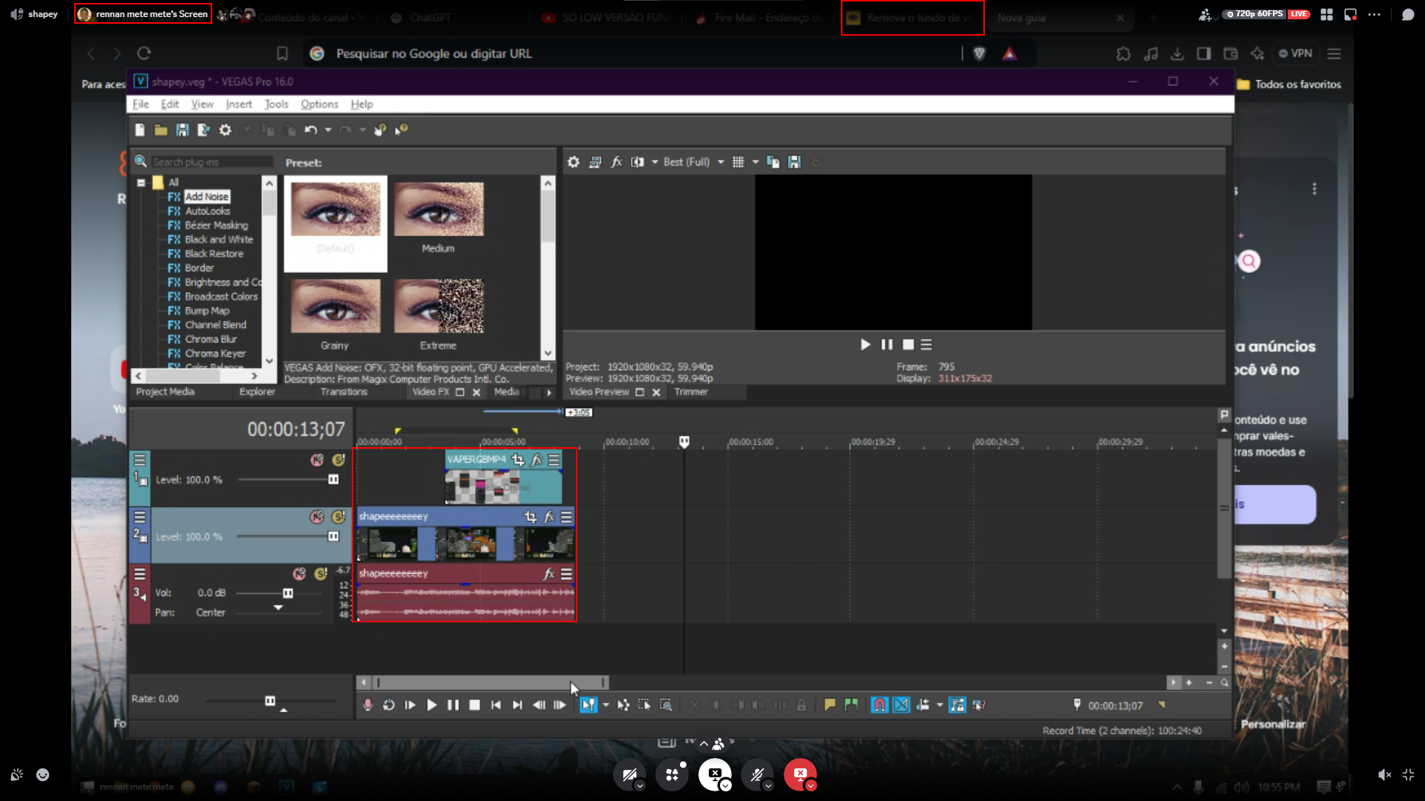
Task: Toggle Loop Playback icon in transport
Action: coord(388,705)
